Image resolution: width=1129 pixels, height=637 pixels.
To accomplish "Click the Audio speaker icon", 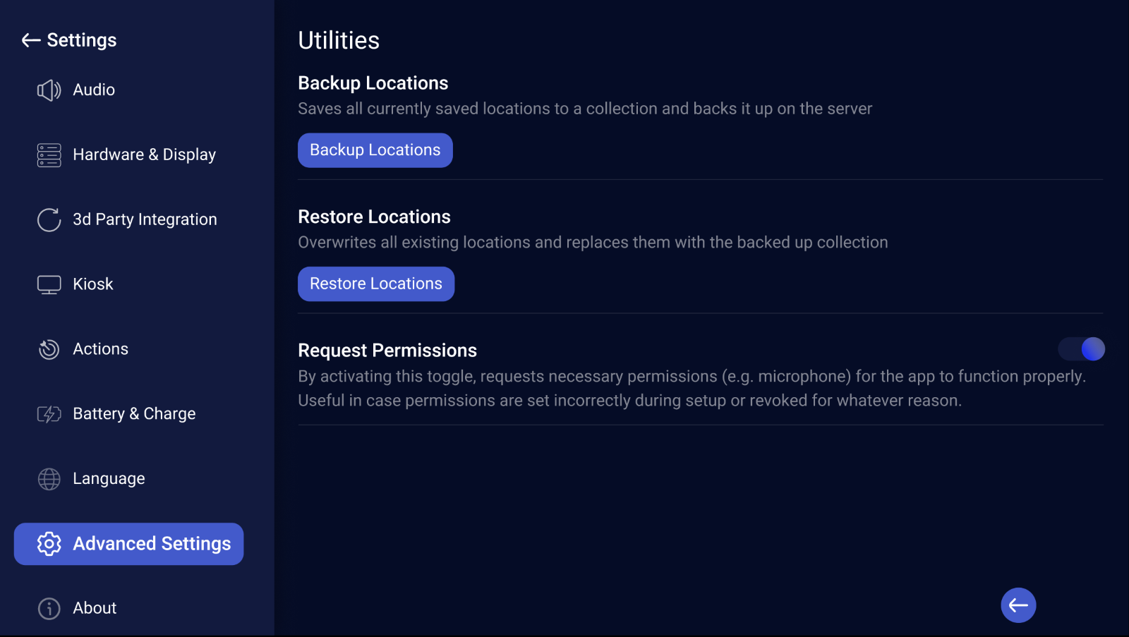I will 49,90.
